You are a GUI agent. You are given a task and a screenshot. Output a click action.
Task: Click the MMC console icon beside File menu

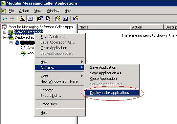[x=4, y=11]
